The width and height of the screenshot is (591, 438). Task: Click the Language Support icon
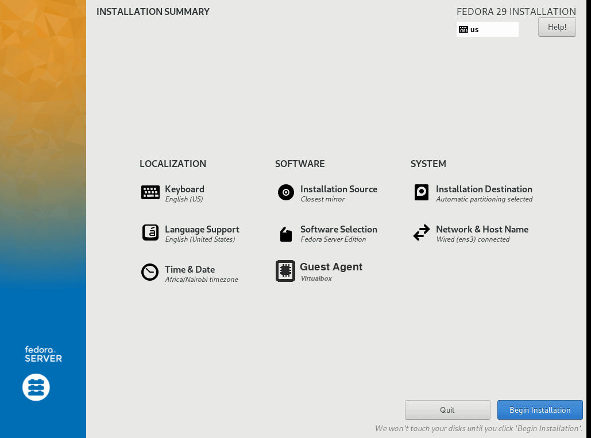tap(150, 232)
